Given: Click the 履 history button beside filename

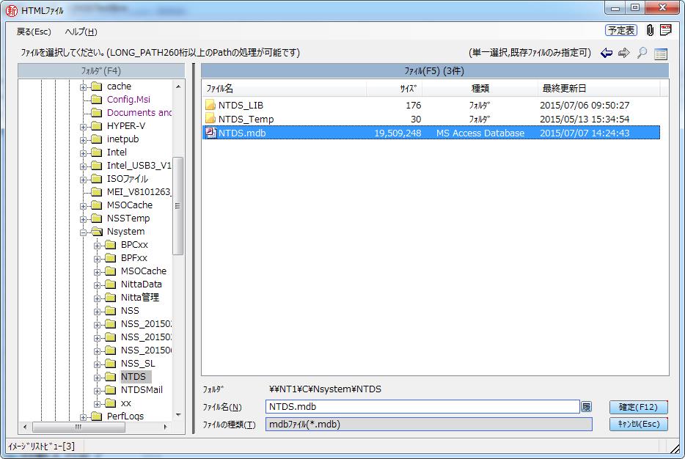Looking at the screenshot, I should pyautogui.click(x=586, y=407).
